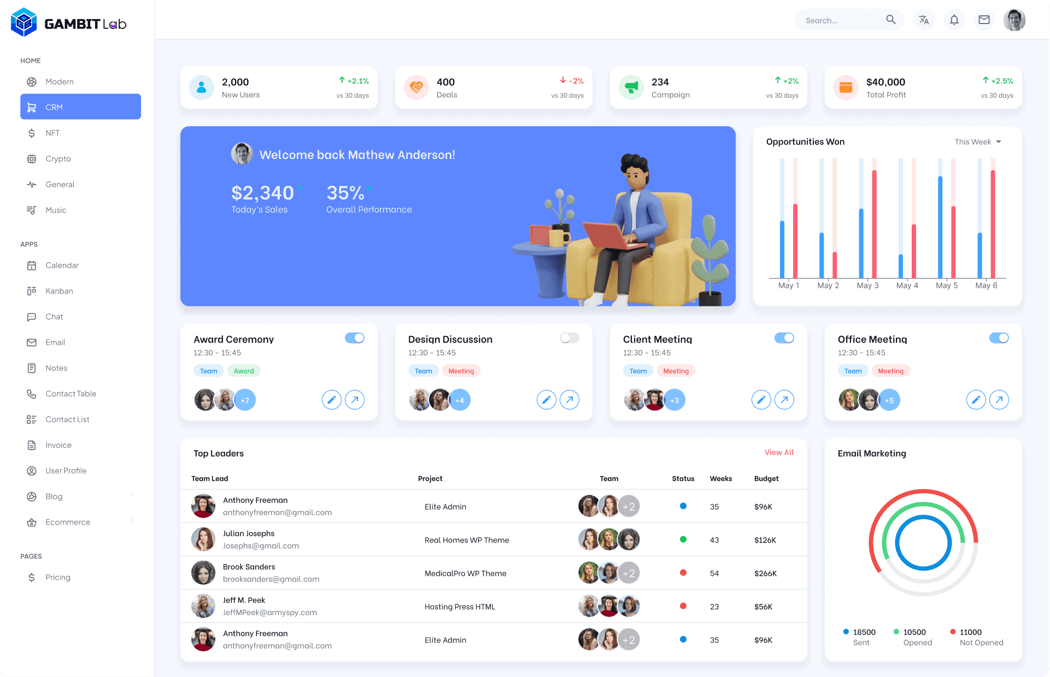
Task: Select the Invoice section
Action: point(58,444)
